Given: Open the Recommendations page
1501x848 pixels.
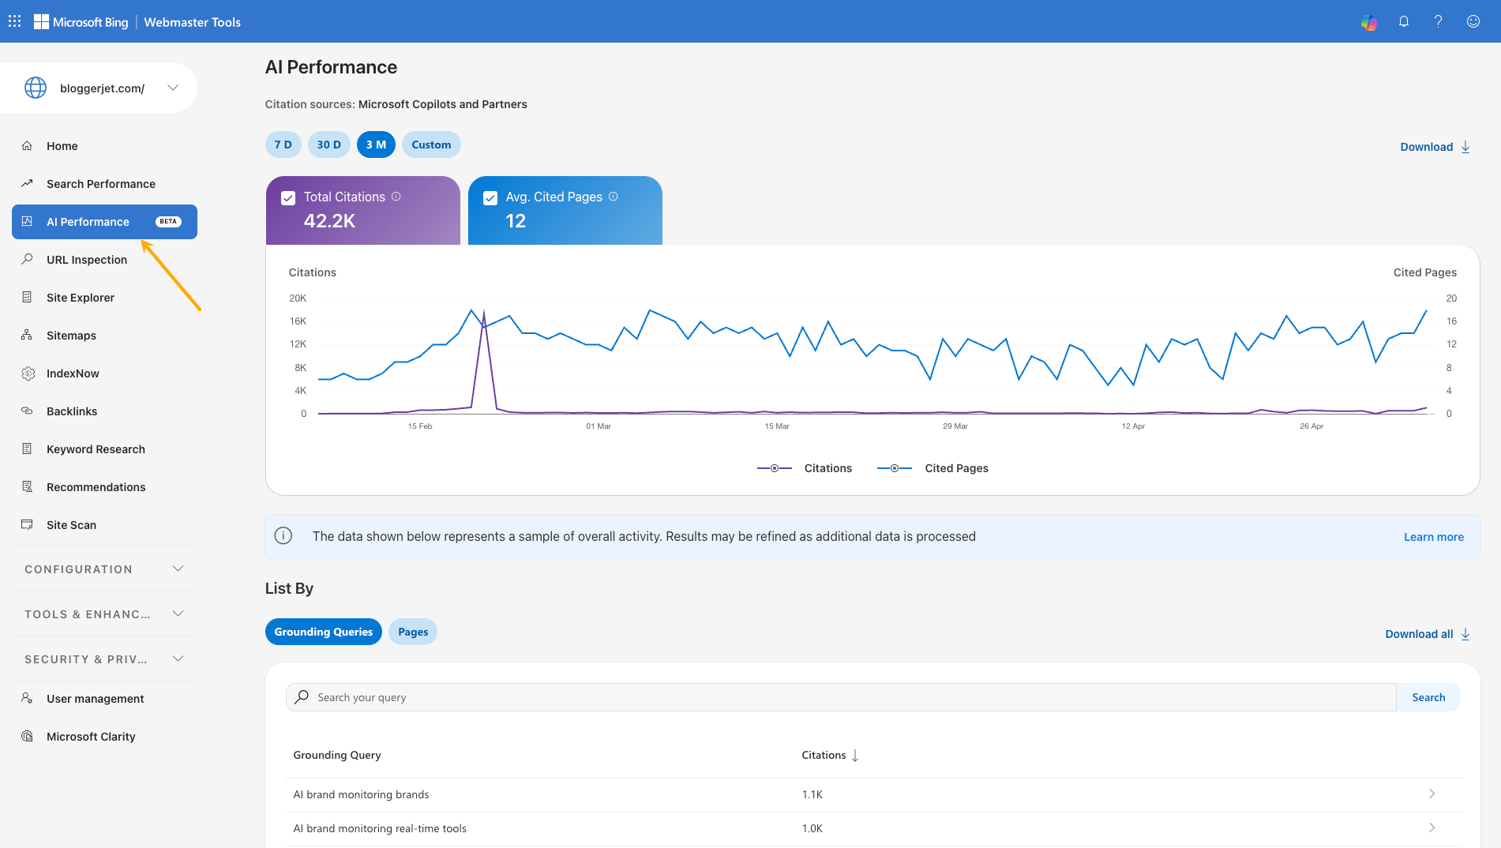Looking at the screenshot, I should pyautogui.click(x=104, y=487).
